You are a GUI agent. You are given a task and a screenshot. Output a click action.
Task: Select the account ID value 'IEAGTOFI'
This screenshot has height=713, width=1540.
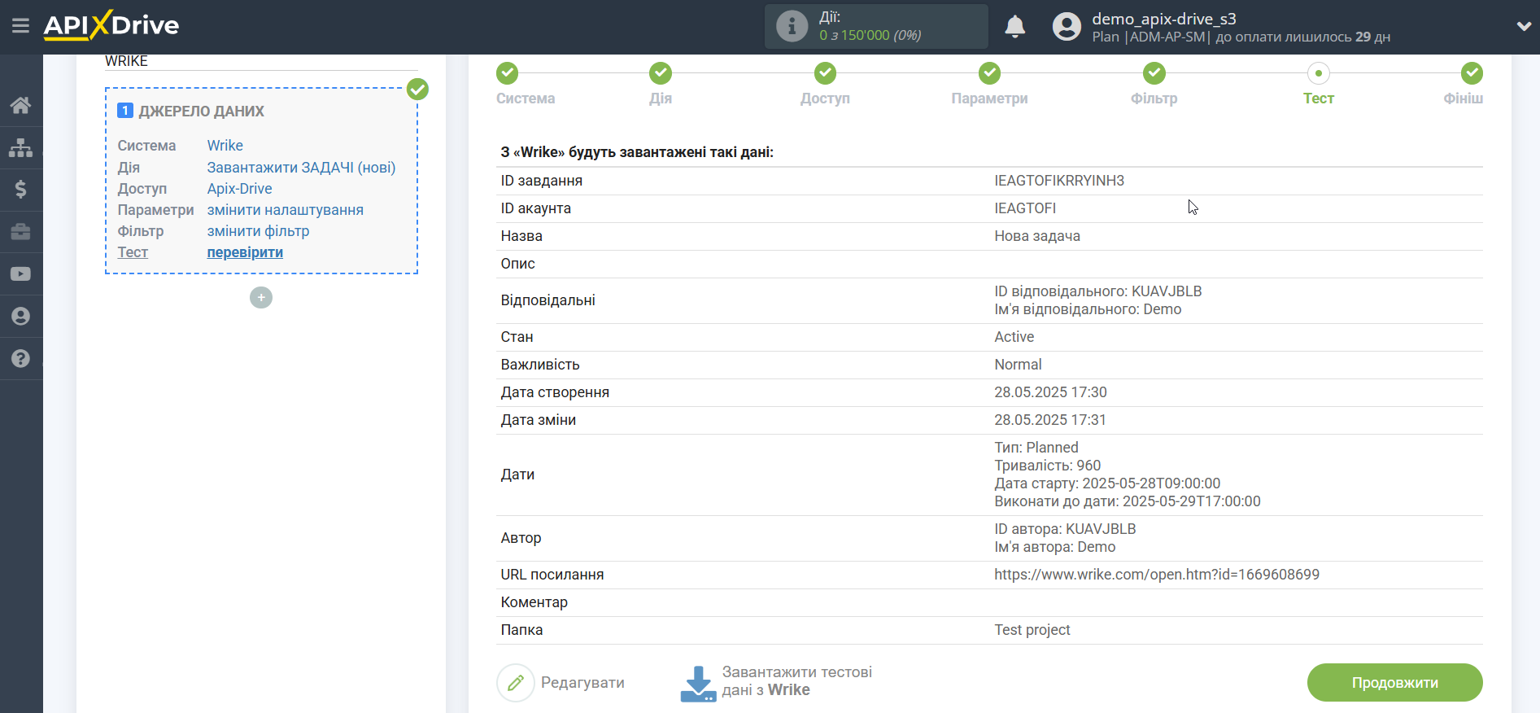click(x=1025, y=208)
